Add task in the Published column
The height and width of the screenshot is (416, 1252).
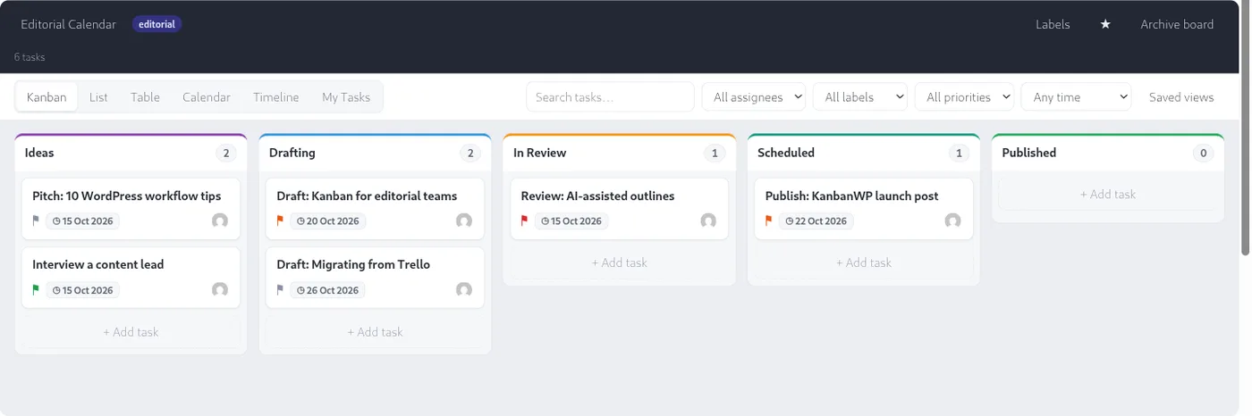tap(1108, 194)
